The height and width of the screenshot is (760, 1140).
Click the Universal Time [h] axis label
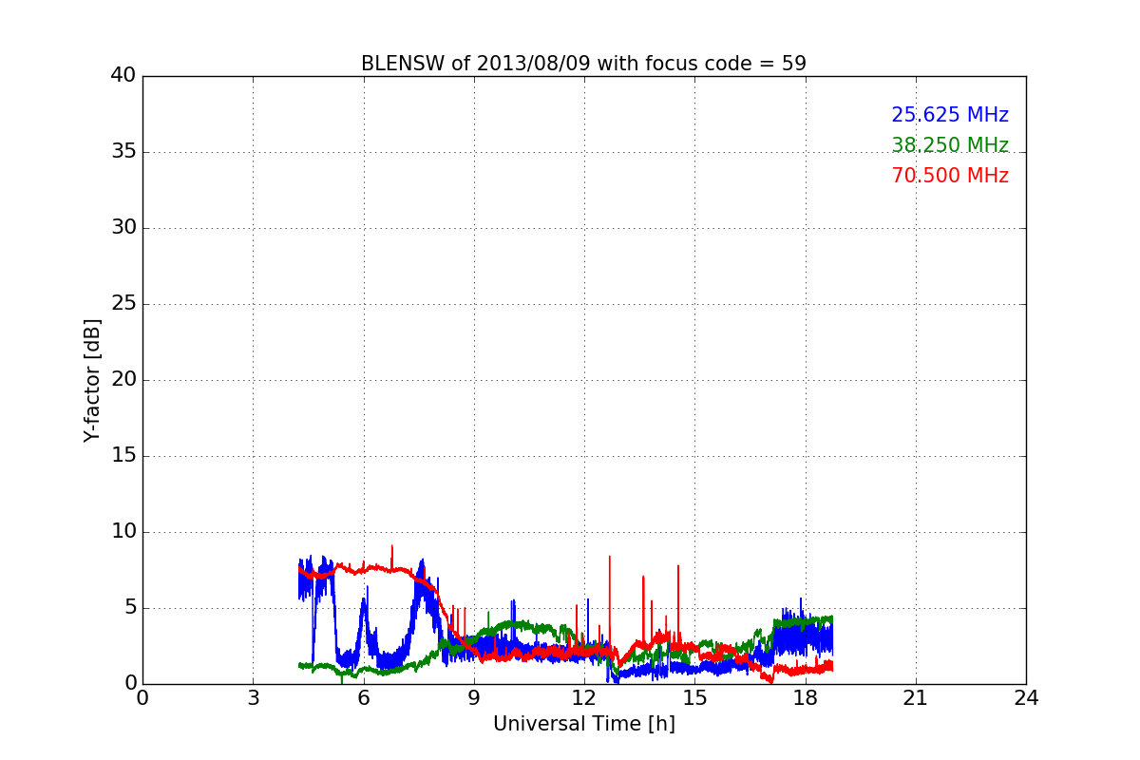click(584, 724)
